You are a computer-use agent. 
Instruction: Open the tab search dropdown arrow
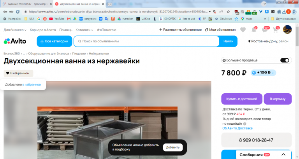264,4
